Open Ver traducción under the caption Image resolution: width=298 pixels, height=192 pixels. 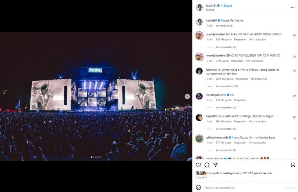point(224,26)
